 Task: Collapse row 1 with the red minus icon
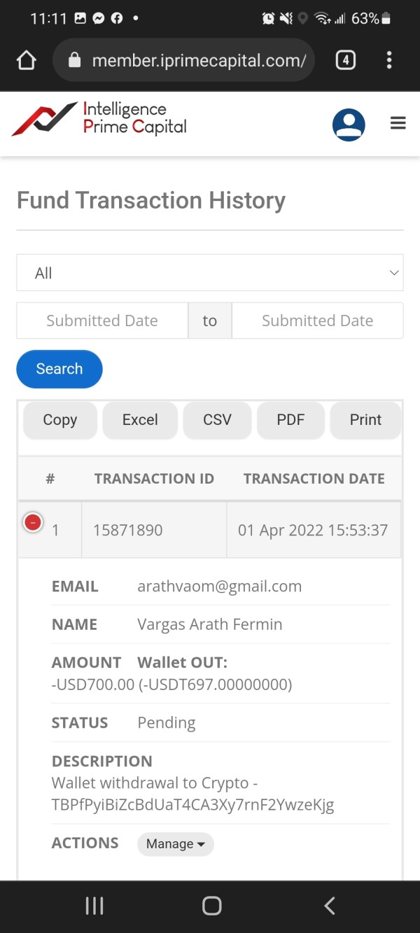pos(33,522)
